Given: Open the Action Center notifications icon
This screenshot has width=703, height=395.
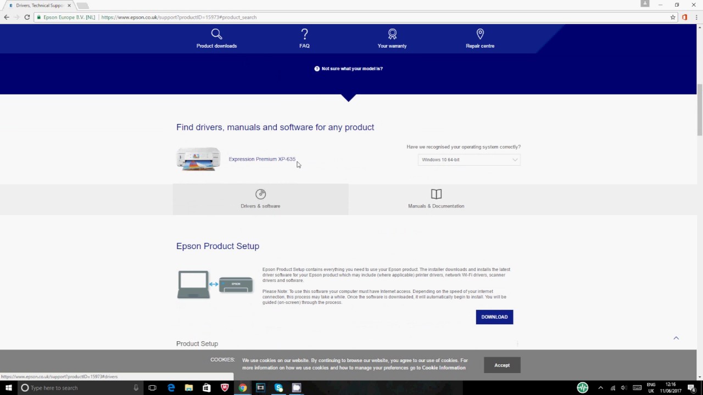Looking at the screenshot, I should coord(691,388).
